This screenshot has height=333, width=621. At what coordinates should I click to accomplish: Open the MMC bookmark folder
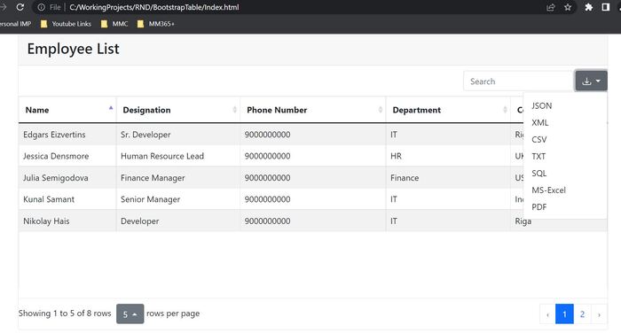pyautogui.click(x=114, y=24)
